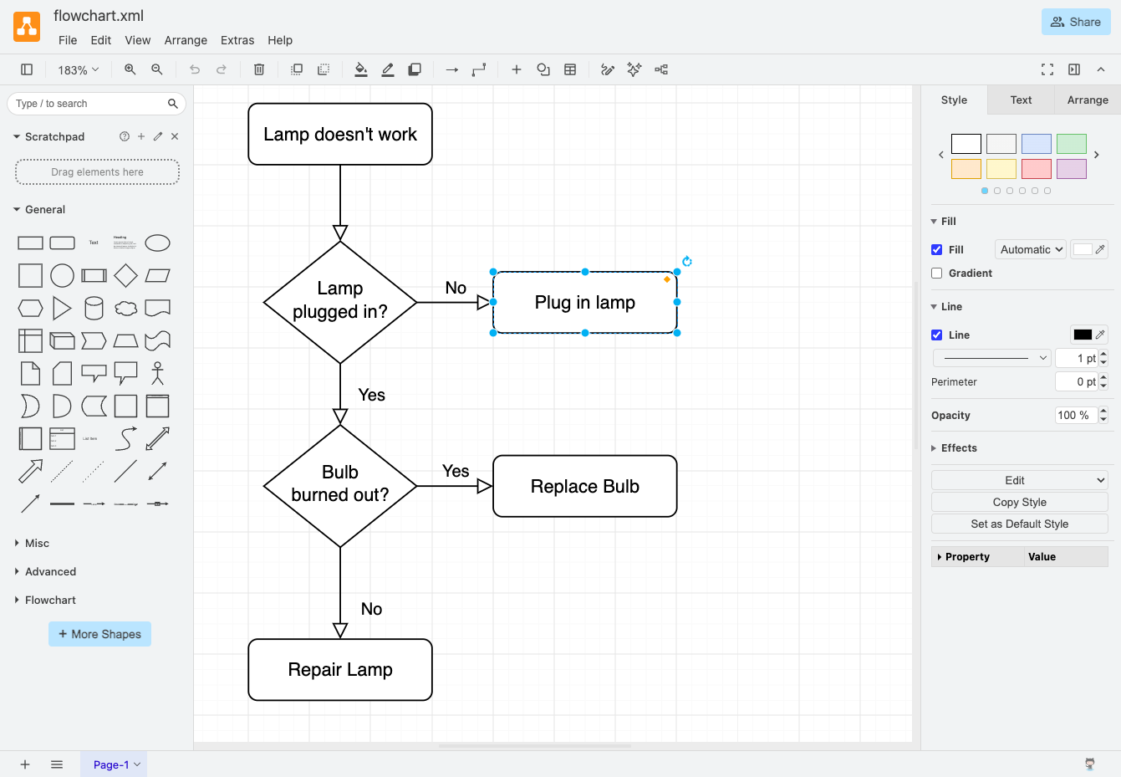Open fill color bucket tool

361,69
